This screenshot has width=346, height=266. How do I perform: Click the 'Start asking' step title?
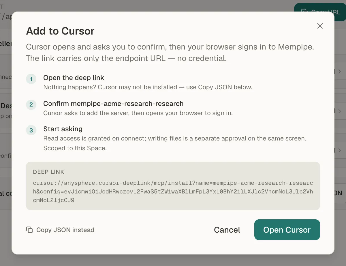[63, 129]
